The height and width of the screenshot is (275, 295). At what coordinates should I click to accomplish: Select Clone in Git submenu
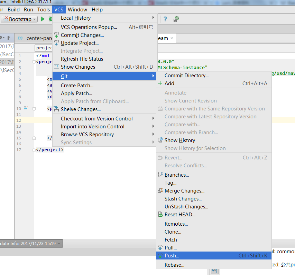pyautogui.click(x=214, y=232)
